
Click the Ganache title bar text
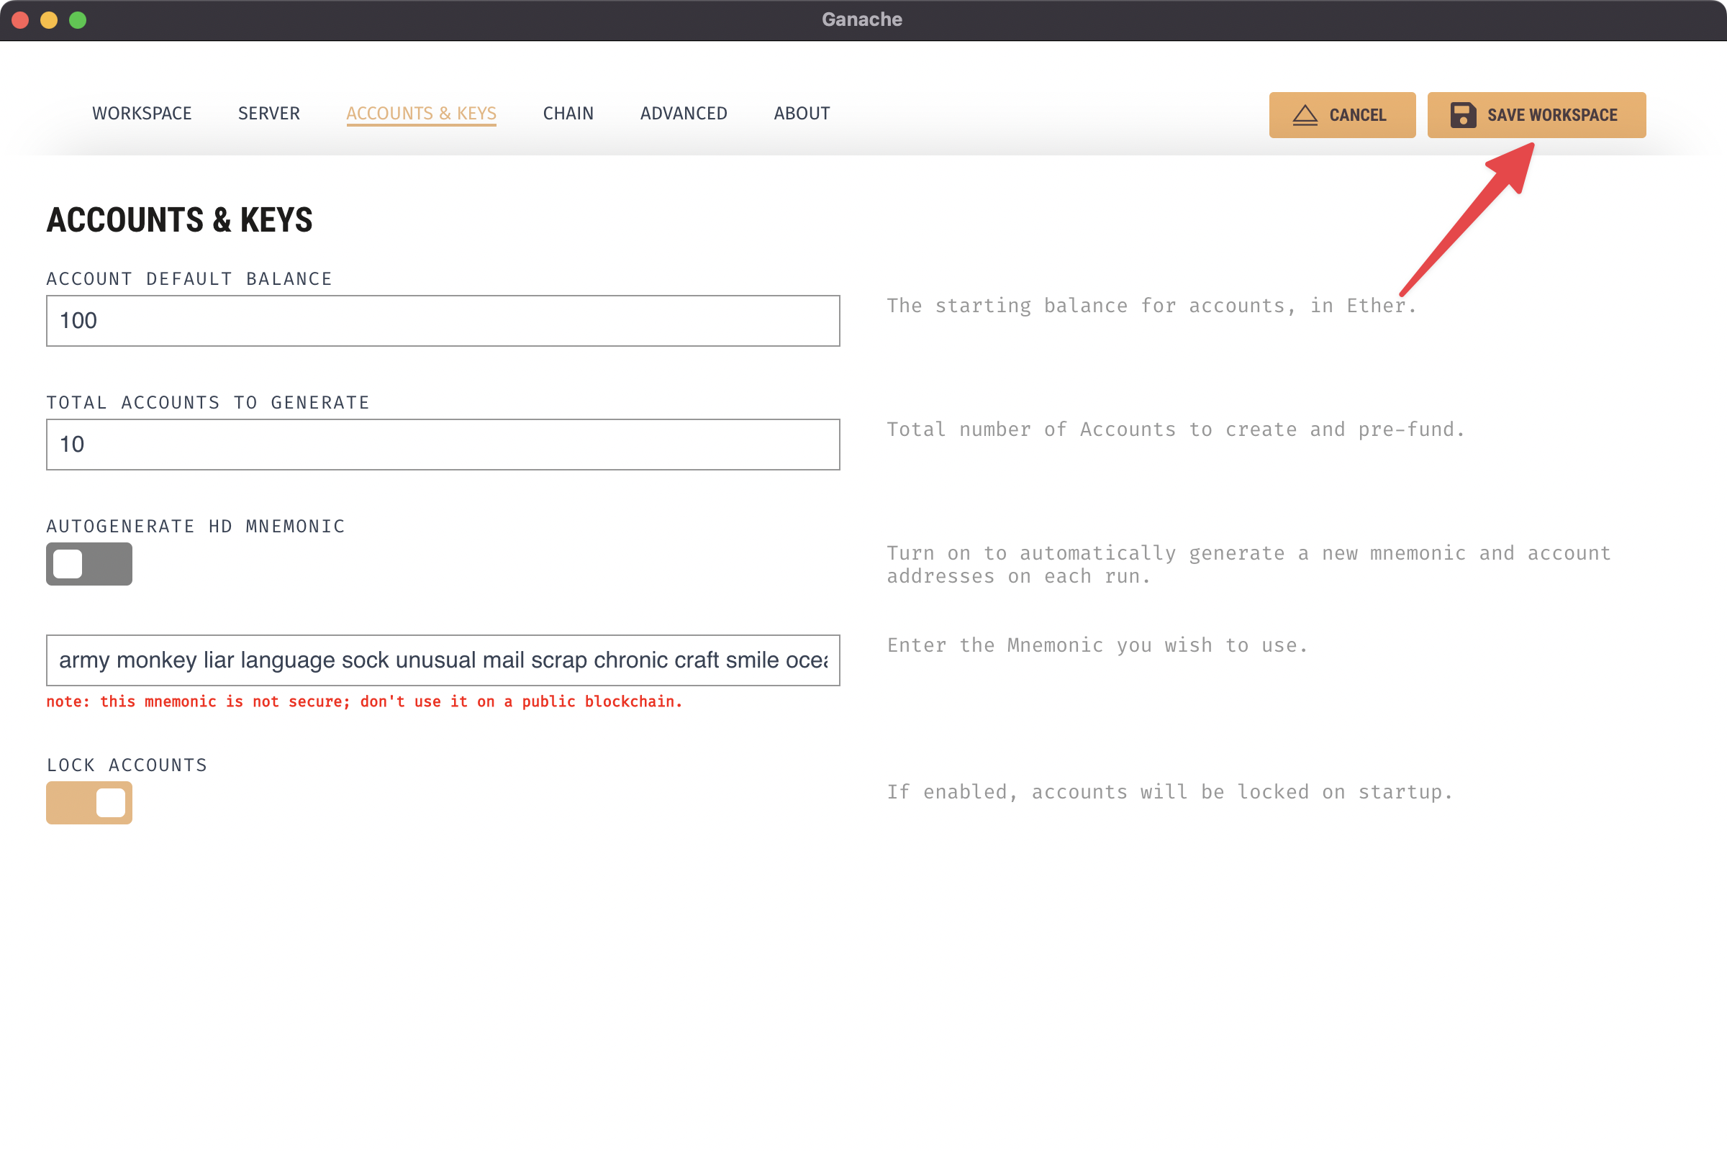862,19
